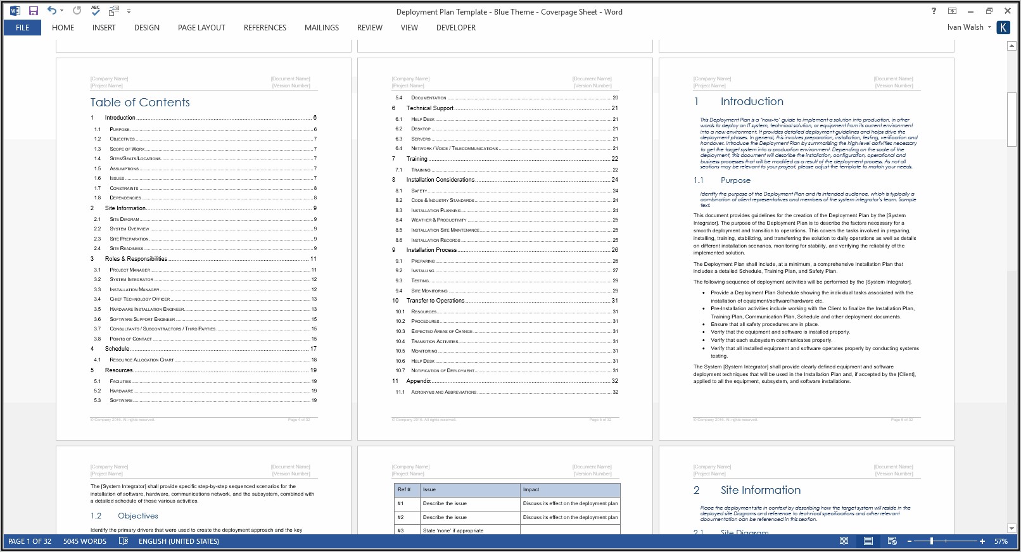Switch to Read Mode view

(x=844, y=541)
